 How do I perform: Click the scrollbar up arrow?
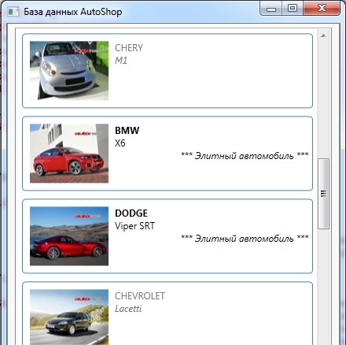[x=323, y=35]
